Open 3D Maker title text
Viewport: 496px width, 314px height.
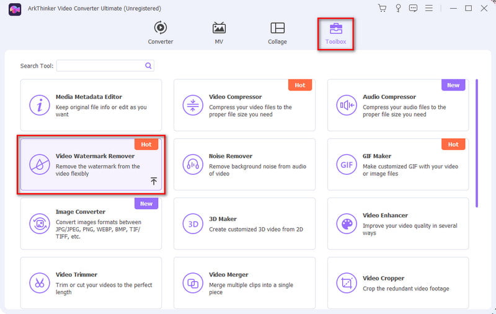pos(223,219)
